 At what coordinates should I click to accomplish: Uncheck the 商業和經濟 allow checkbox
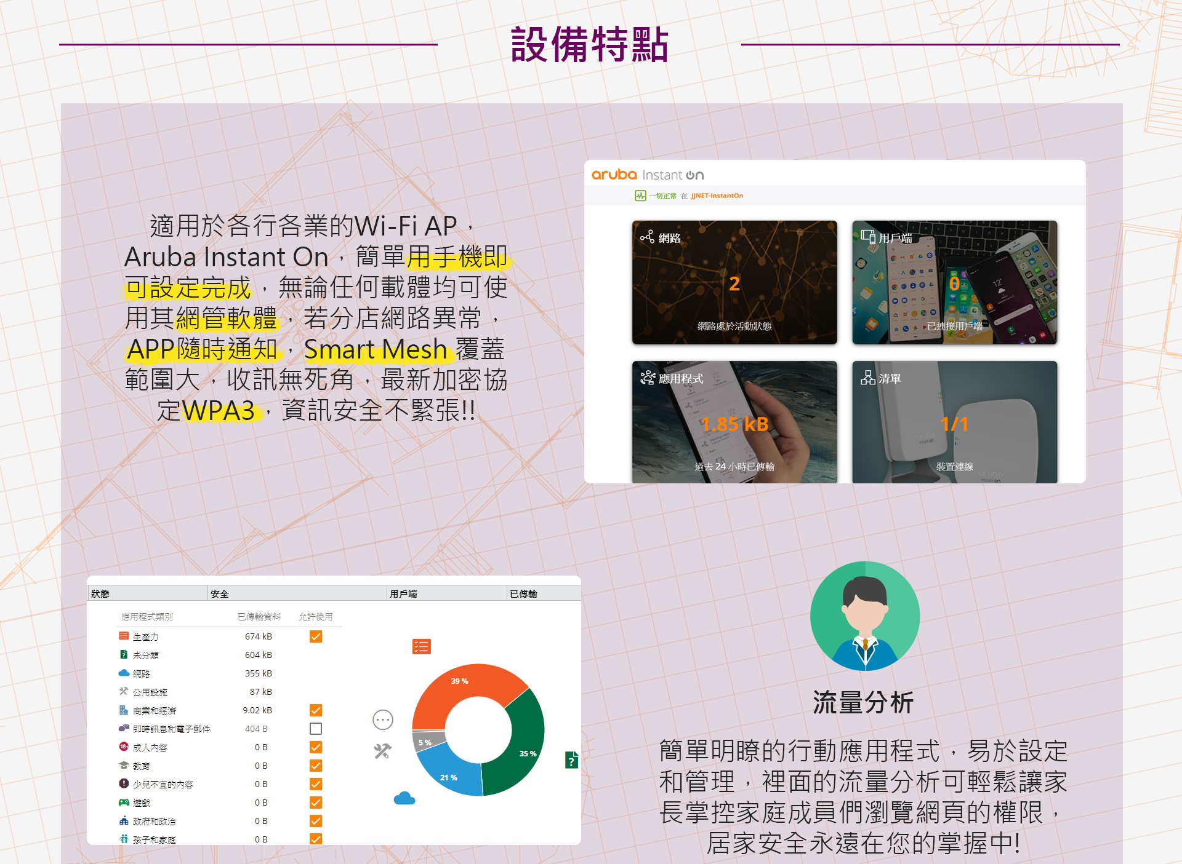[x=316, y=710]
